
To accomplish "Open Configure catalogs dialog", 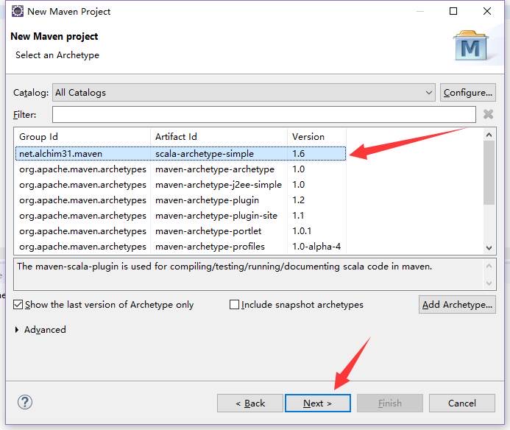I will point(467,93).
